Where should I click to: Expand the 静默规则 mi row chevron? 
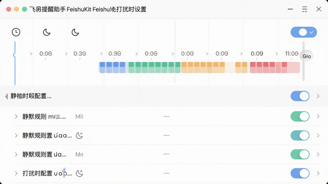tap(16, 116)
